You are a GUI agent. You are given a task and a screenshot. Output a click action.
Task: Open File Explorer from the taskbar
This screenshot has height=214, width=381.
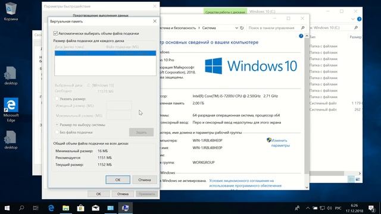point(66,208)
